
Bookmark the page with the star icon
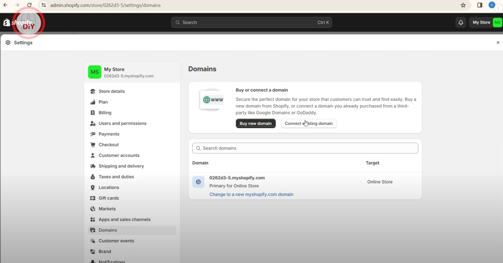tap(463, 5)
